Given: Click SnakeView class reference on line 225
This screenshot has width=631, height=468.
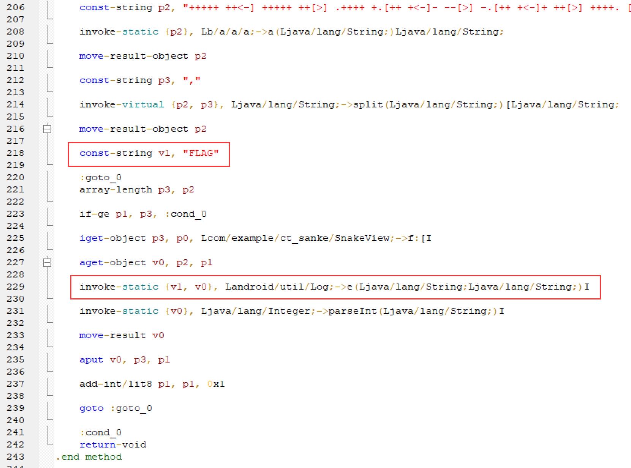Looking at the screenshot, I should (x=362, y=238).
